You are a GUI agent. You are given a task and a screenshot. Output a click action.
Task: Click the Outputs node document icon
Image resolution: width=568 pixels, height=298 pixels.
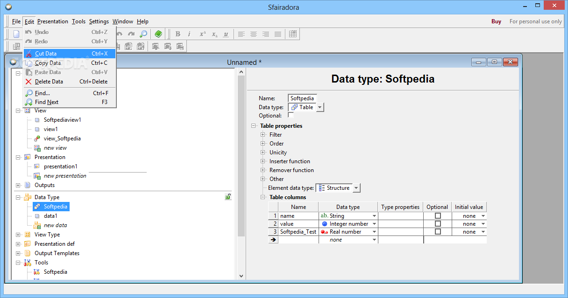pos(28,185)
